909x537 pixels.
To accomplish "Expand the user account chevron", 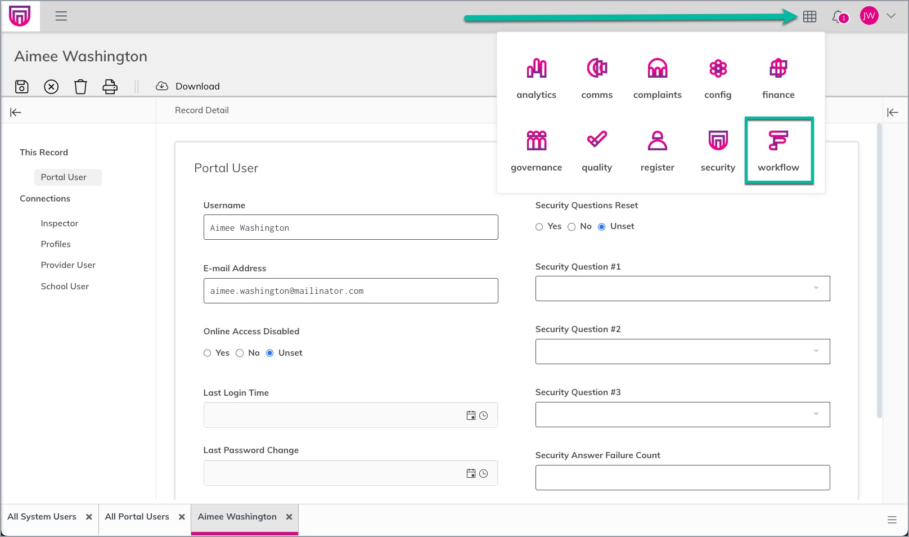I will click(x=891, y=16).
